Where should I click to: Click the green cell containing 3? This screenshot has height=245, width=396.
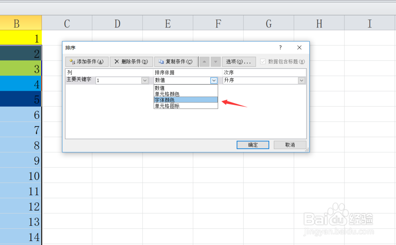[x=21, y=68]
